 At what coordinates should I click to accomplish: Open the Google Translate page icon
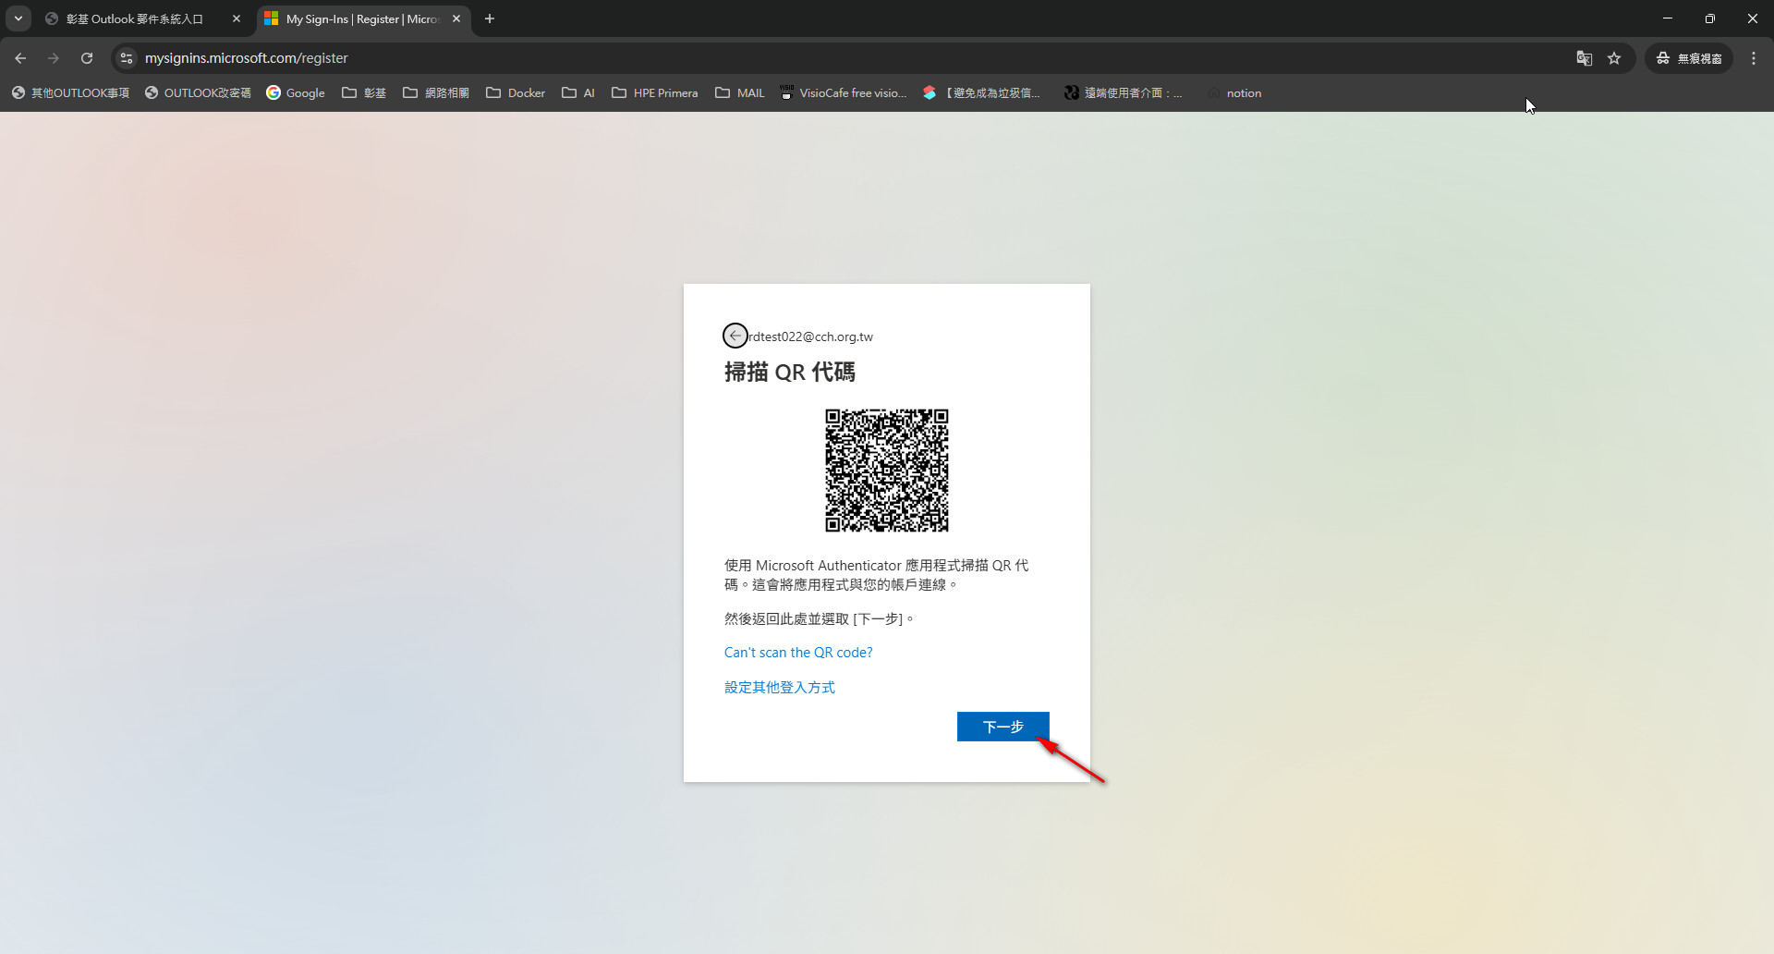pyautogui.click(x=1584, y=58)
